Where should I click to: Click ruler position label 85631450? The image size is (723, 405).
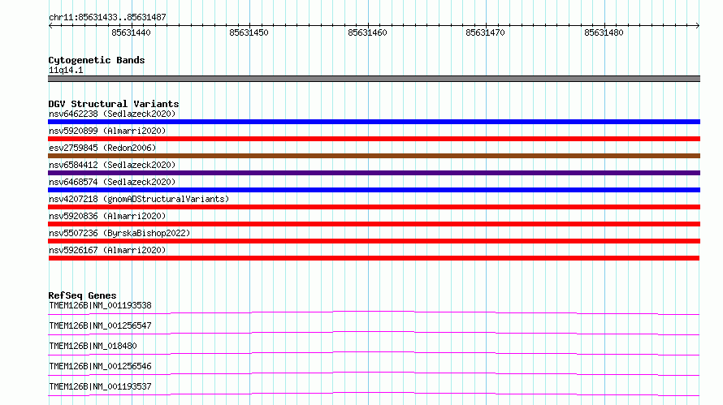tap(249, 32)
